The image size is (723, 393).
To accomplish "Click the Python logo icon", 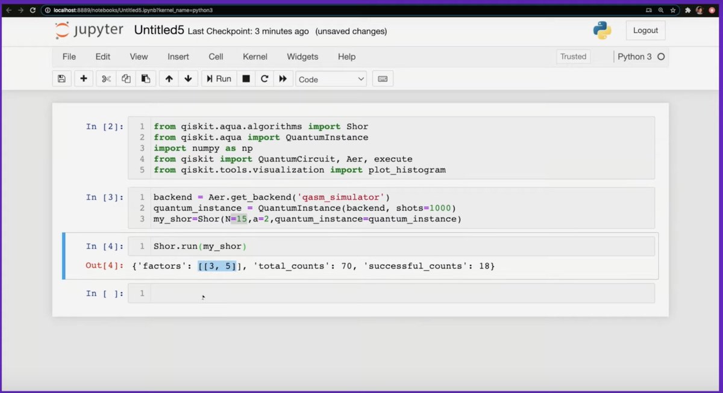I will [x=602, y=31].
